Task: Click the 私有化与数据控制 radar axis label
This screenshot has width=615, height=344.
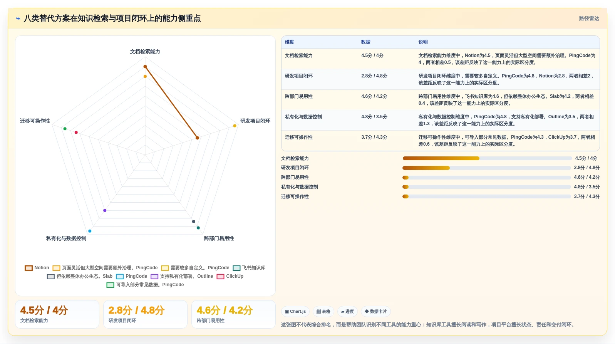Action: [x=66, y=238]
